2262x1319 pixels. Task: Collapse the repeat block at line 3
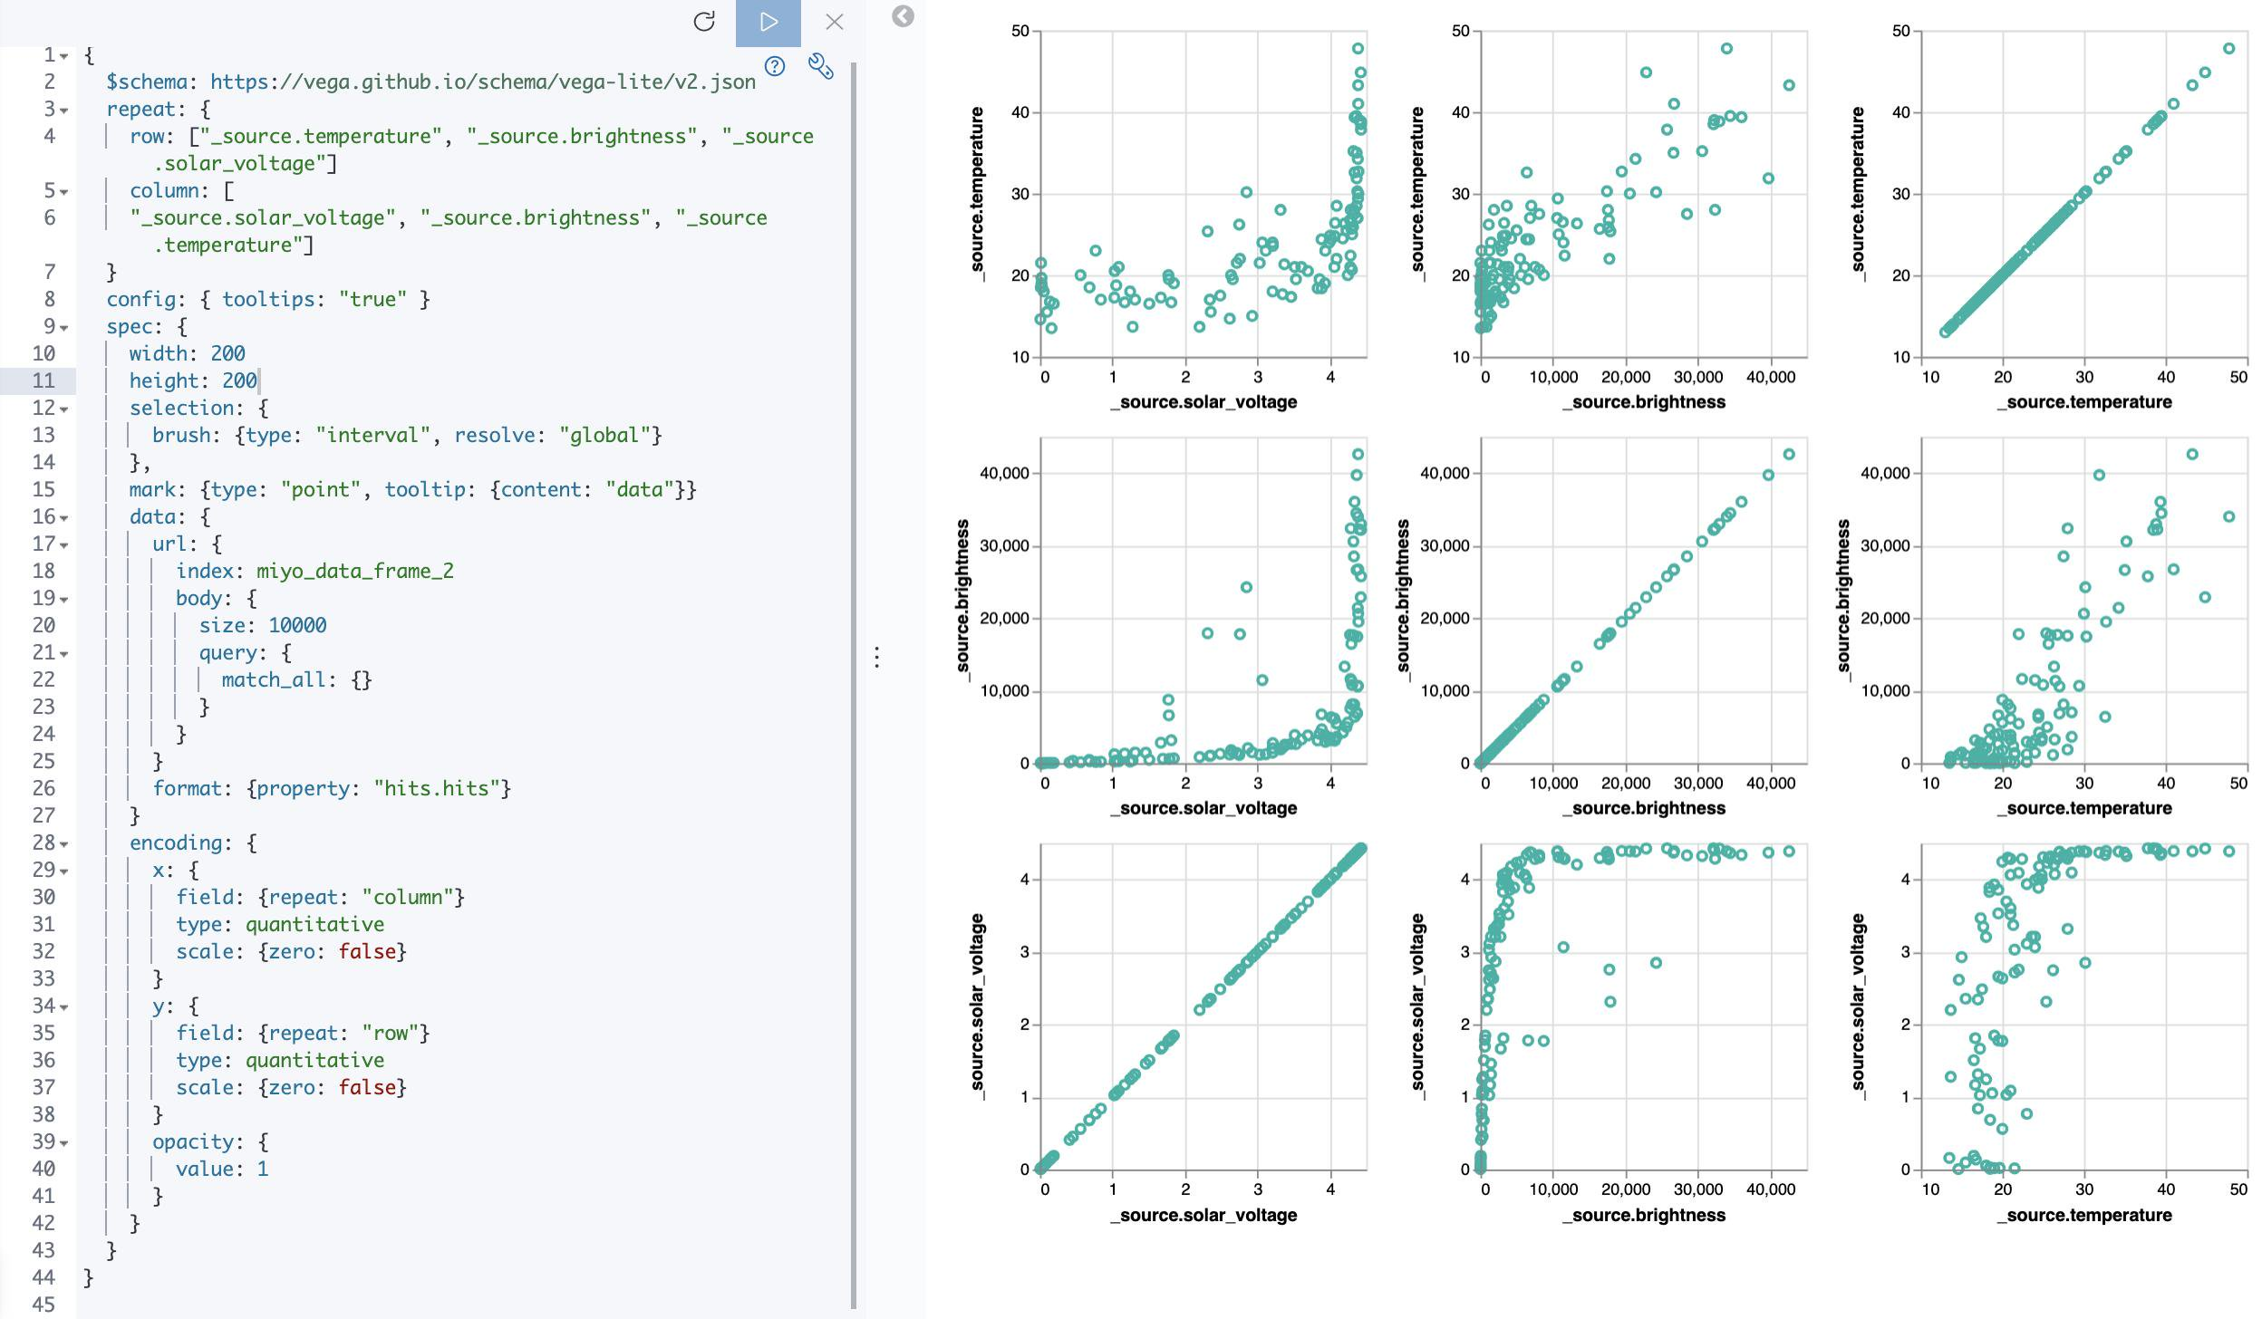(x=64, y=111)
